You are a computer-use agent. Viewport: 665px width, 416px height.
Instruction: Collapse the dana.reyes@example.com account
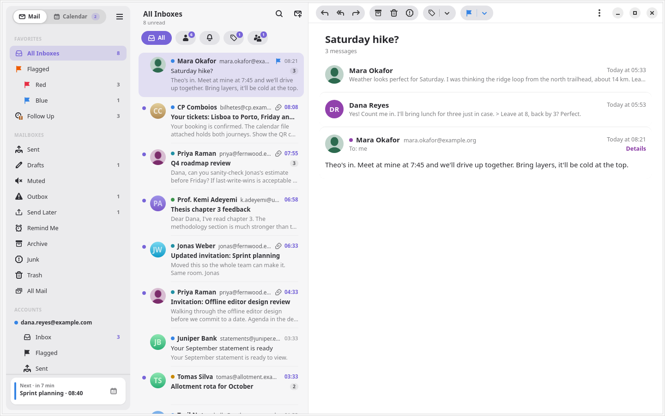pyautogui.click(x=56, y=323)
